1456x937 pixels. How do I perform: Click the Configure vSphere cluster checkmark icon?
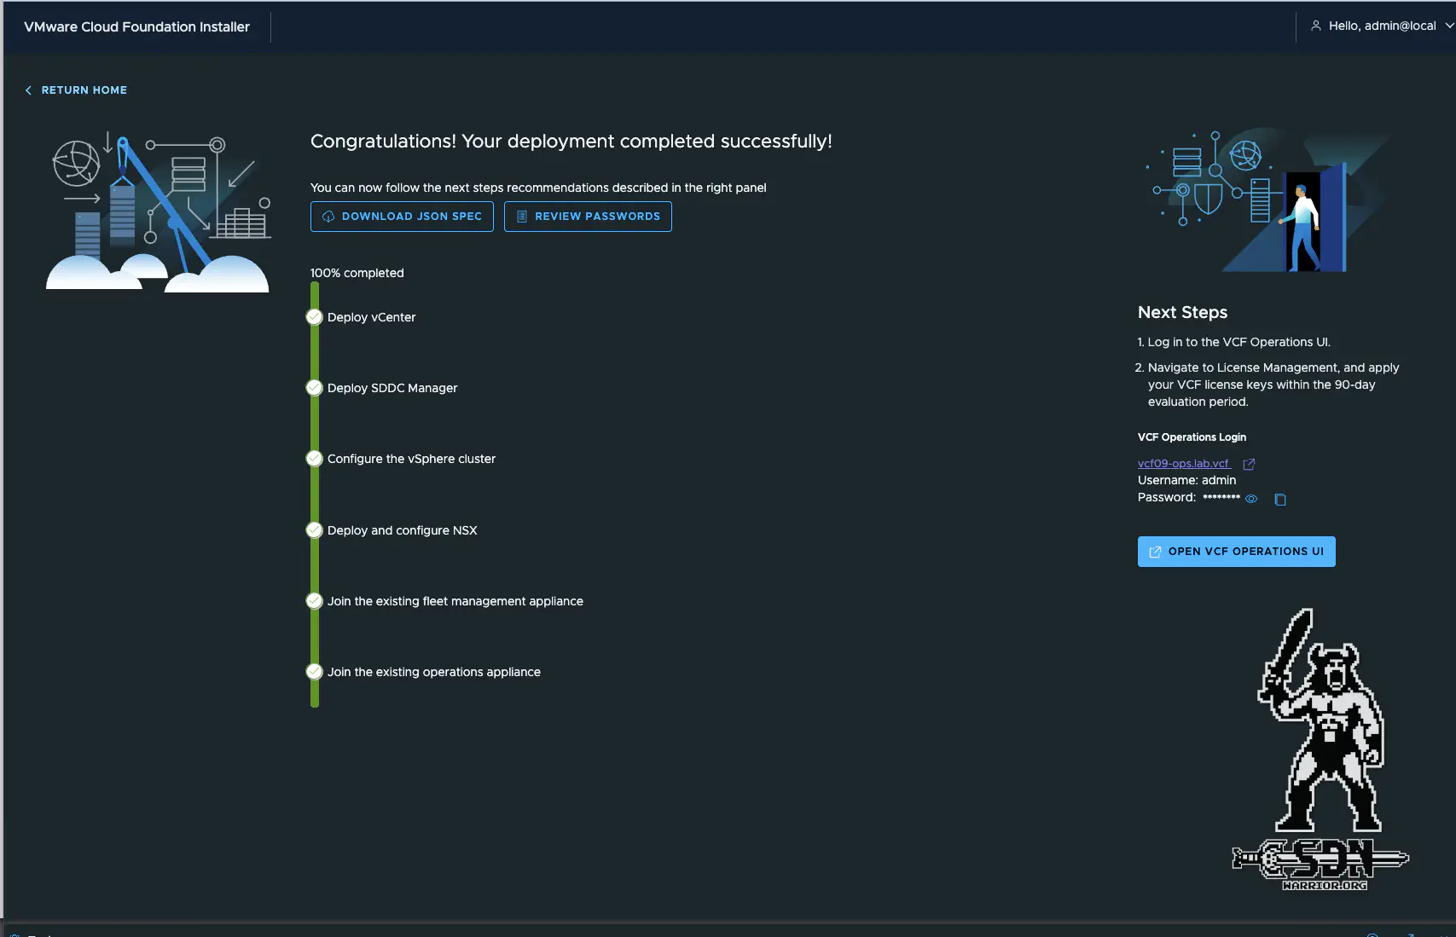314,459
